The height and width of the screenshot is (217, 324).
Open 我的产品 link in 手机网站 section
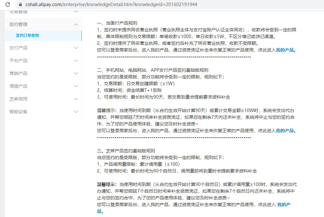(x=285, y=131)
